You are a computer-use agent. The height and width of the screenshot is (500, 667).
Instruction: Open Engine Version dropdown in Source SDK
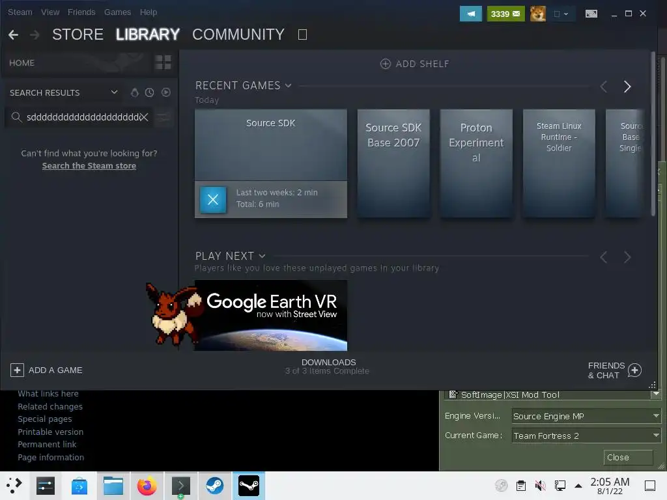[x=587, y=416]
